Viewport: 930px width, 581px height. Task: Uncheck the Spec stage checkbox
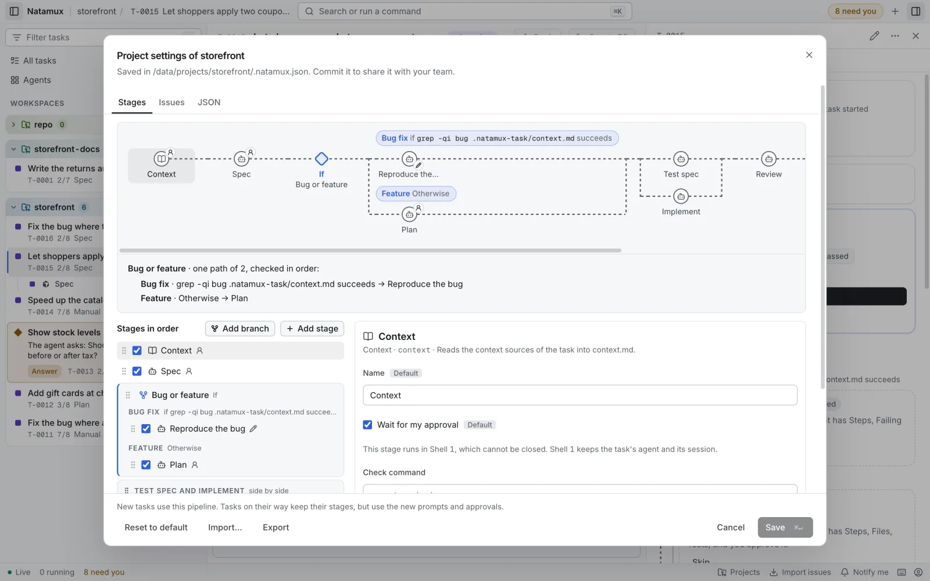tap(137, 371)
